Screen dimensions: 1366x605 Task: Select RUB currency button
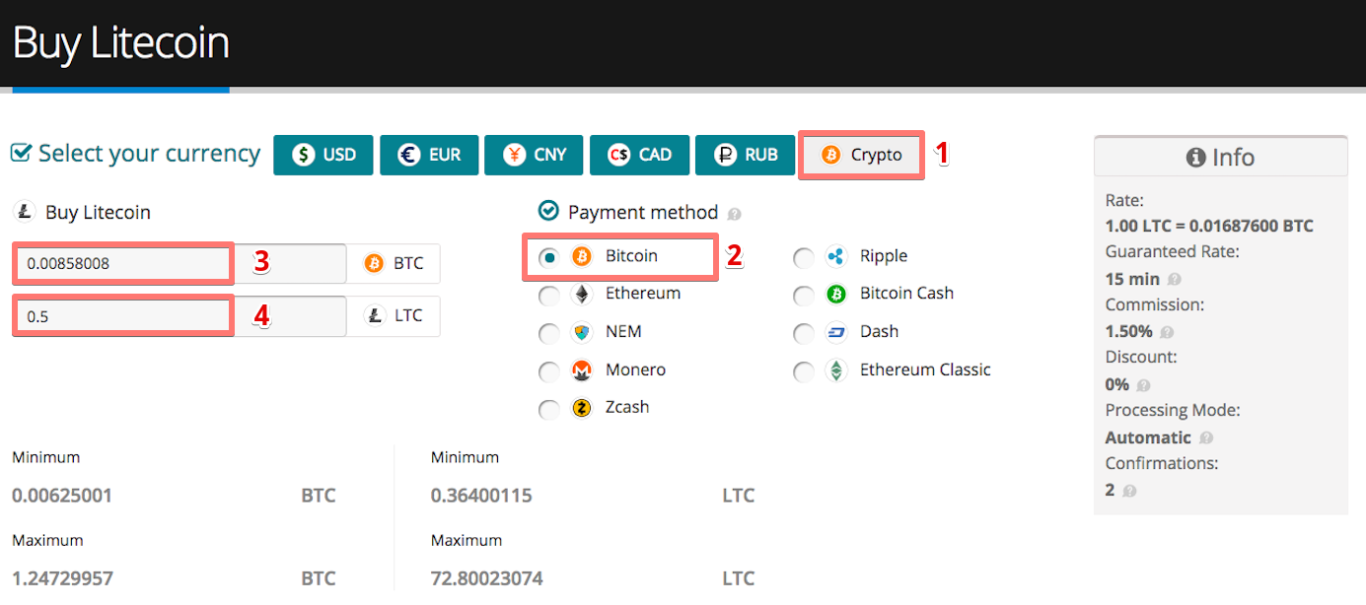pyautogui.click(x=745, y=155)
